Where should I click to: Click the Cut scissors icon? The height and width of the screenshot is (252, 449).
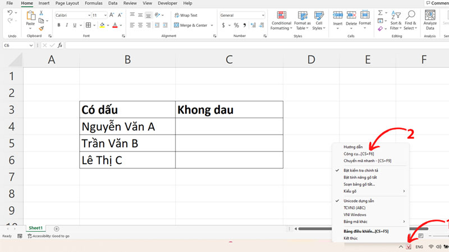tap(41, 13)
